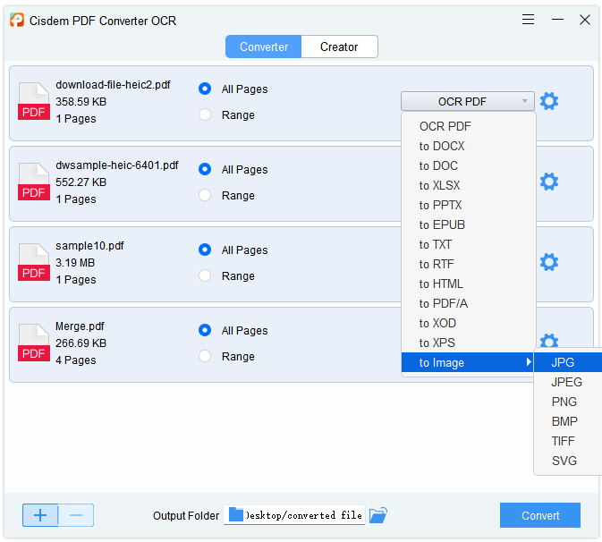Close the Cisdem PDF Converter window

585,20
